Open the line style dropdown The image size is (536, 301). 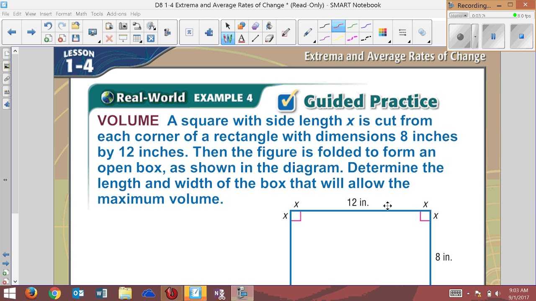(403, 33)
